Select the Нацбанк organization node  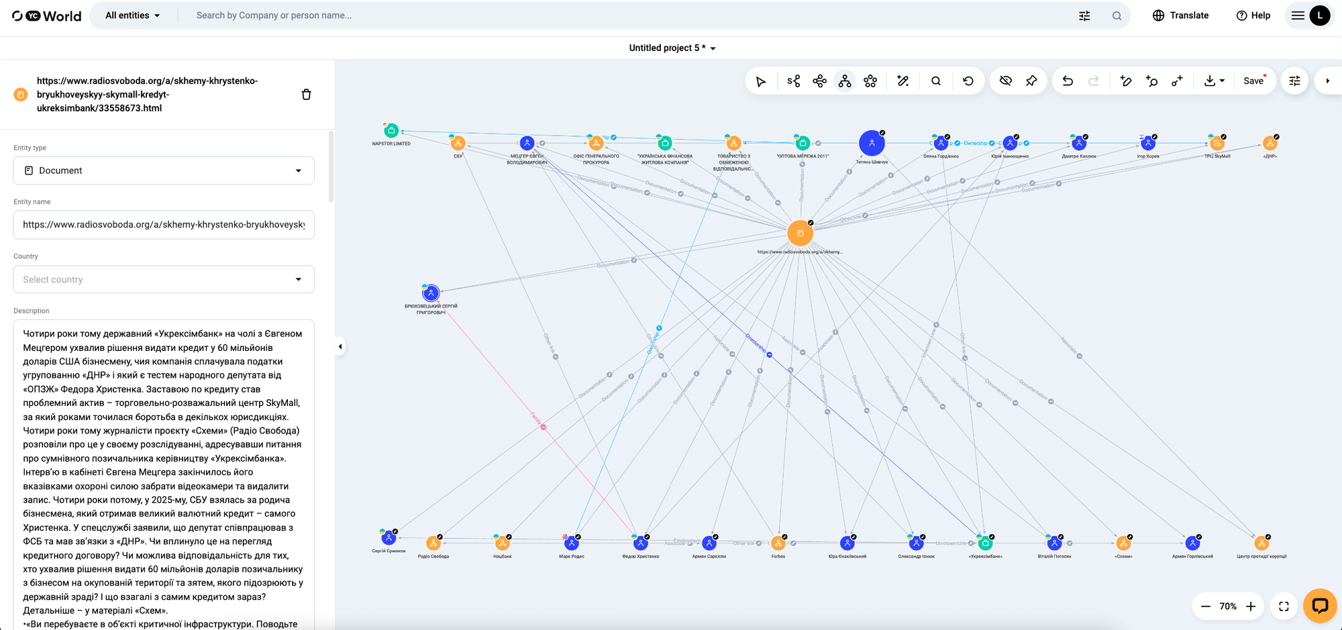(x=503, y=543)
